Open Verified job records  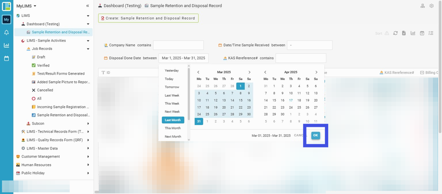[43, 66]
